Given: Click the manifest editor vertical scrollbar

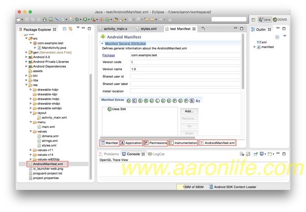Looking at the screenshot, I should pyautogui.click(x=243, y=62).
